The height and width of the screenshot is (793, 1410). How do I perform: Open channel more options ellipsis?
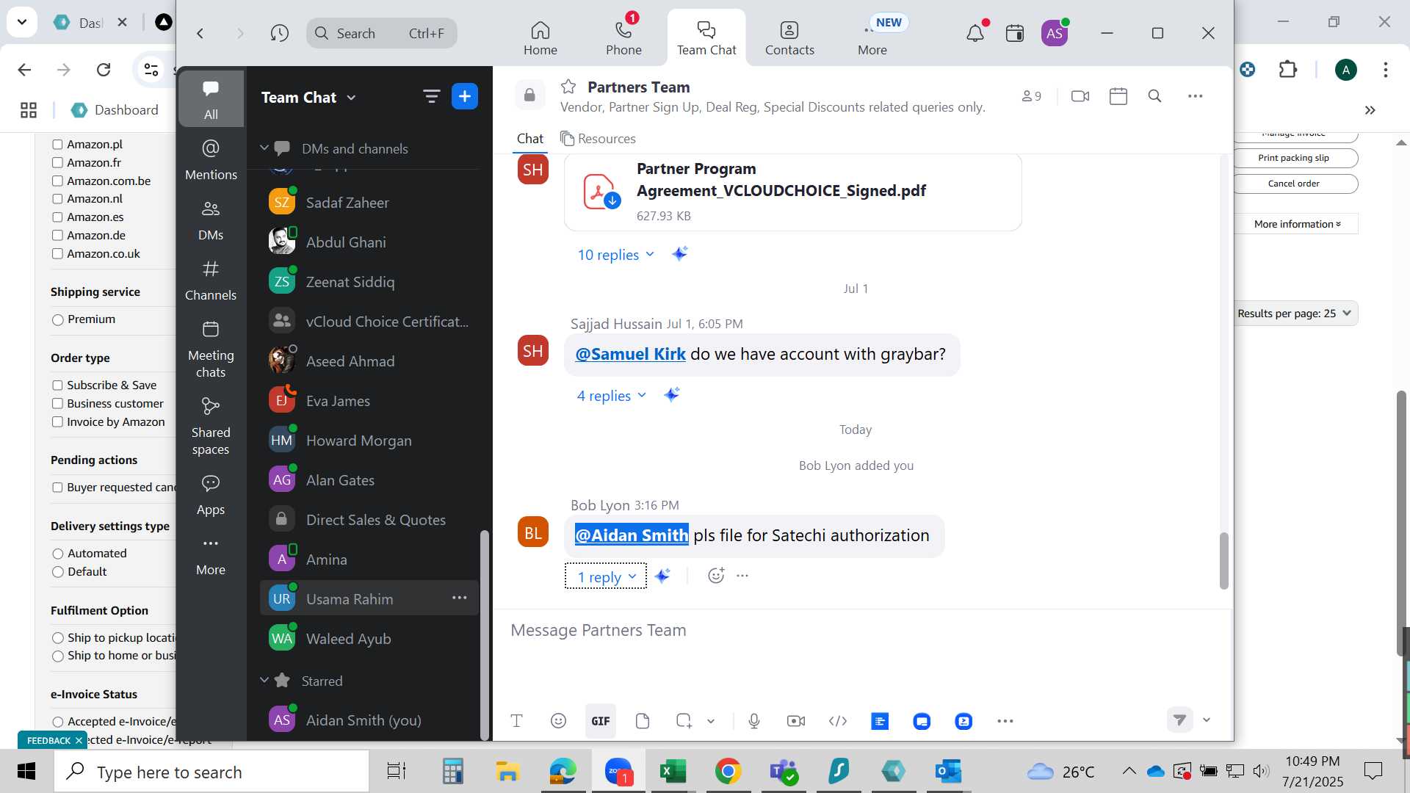1196,96
